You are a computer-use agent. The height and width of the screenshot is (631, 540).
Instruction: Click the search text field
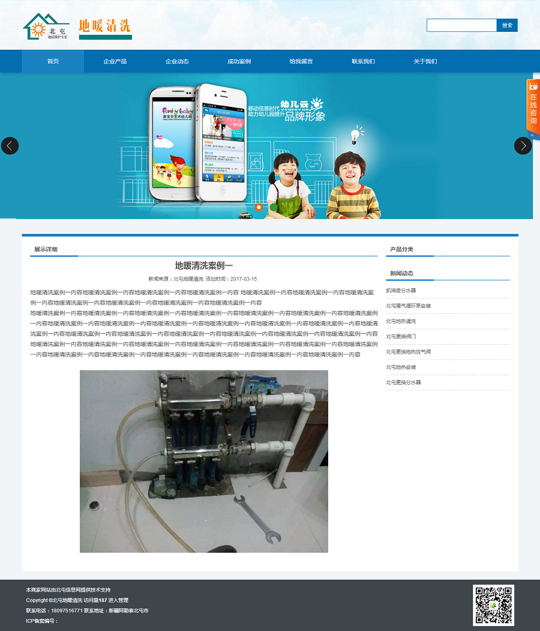pyautogui.click(x=461, y=25)
